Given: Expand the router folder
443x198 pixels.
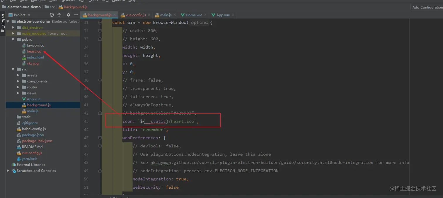Looking at the screenshot, I should click(18, 87).
